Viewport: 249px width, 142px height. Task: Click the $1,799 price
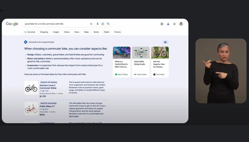point(43,96)
